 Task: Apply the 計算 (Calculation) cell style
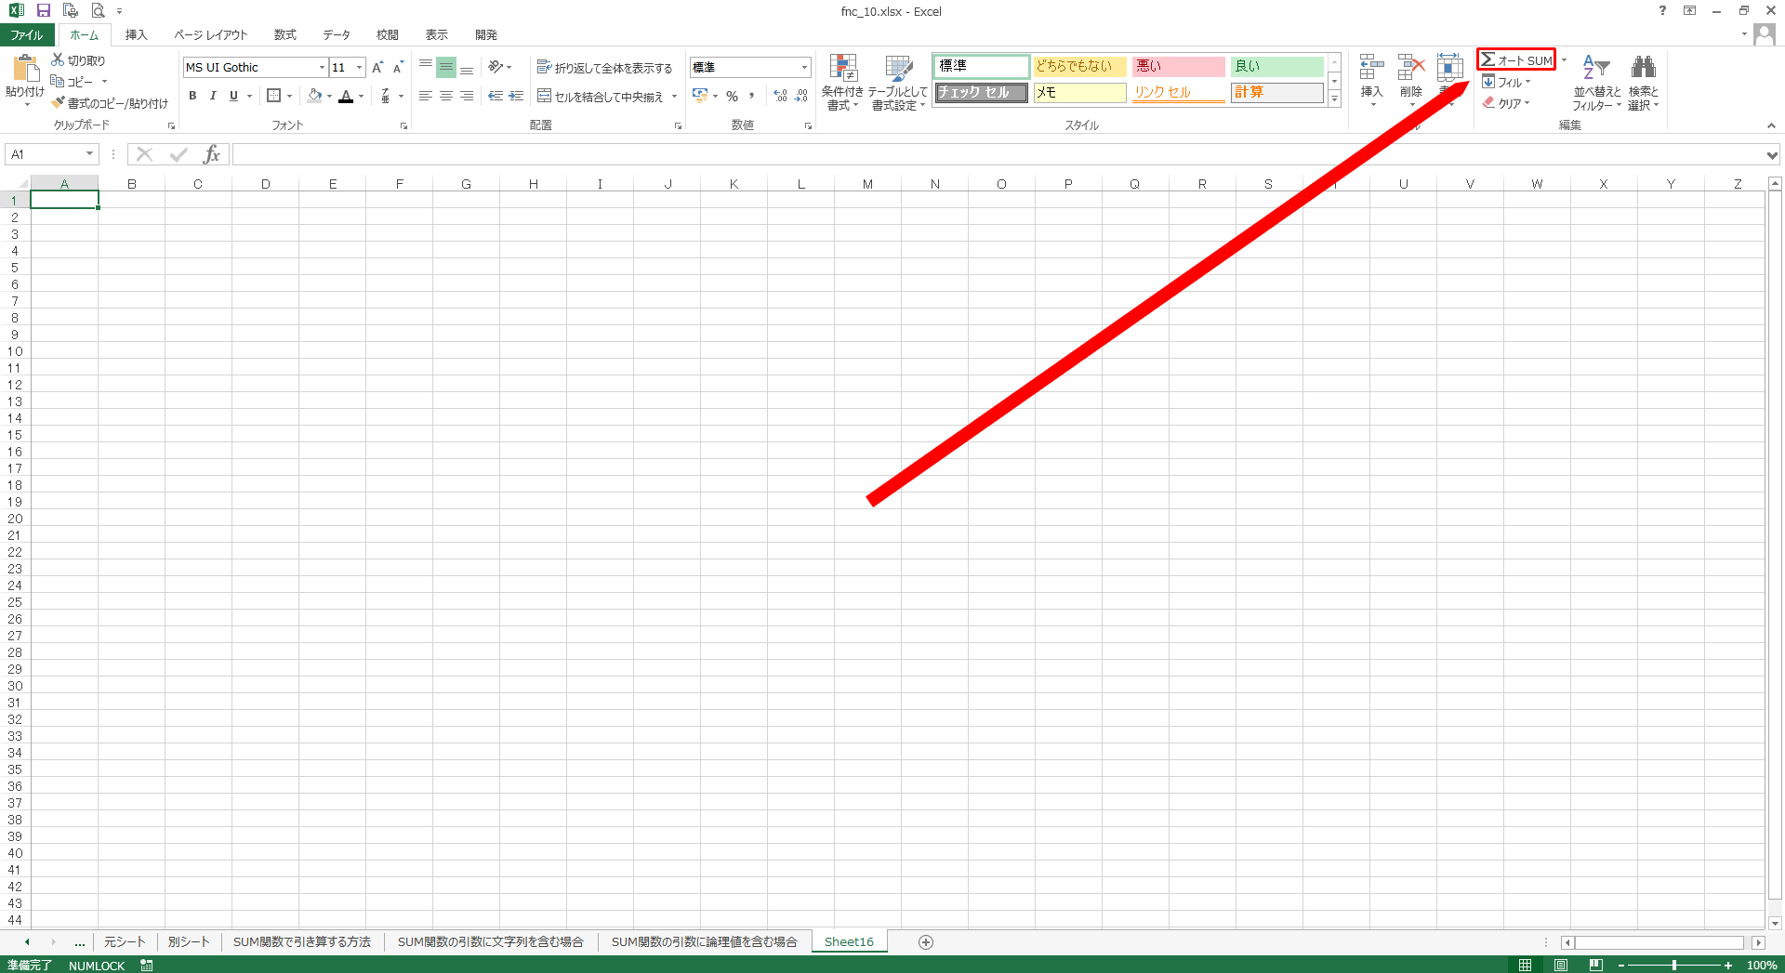[x=1276, y=92]
